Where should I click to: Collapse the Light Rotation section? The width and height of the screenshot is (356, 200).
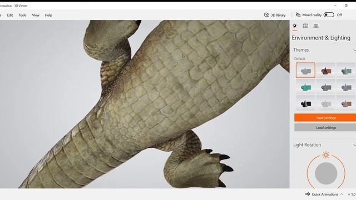[x=354, y=145]
